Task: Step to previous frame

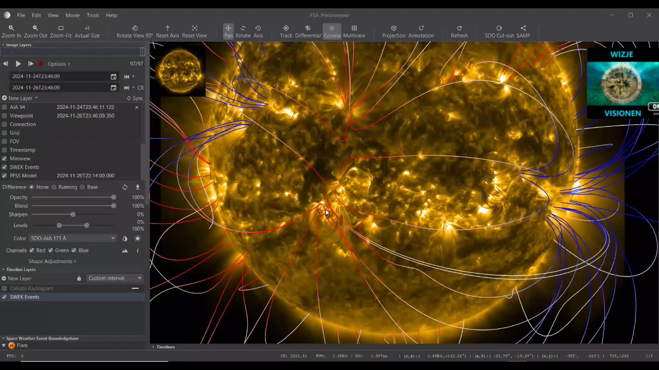Action: click(x=6, y=64)
